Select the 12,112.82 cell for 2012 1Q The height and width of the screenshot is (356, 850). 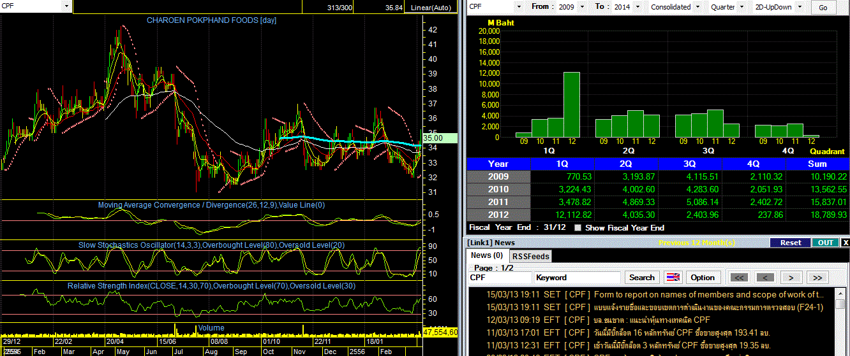click(x=562, y=215)
